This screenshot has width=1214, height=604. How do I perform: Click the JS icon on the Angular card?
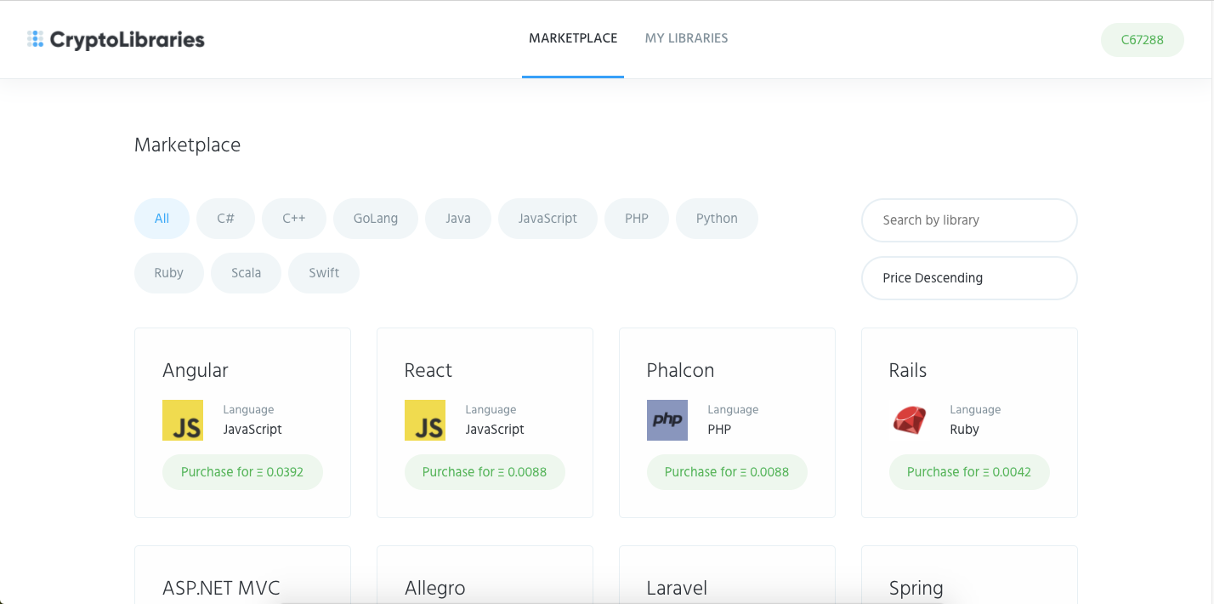click(x=182, y=419)
